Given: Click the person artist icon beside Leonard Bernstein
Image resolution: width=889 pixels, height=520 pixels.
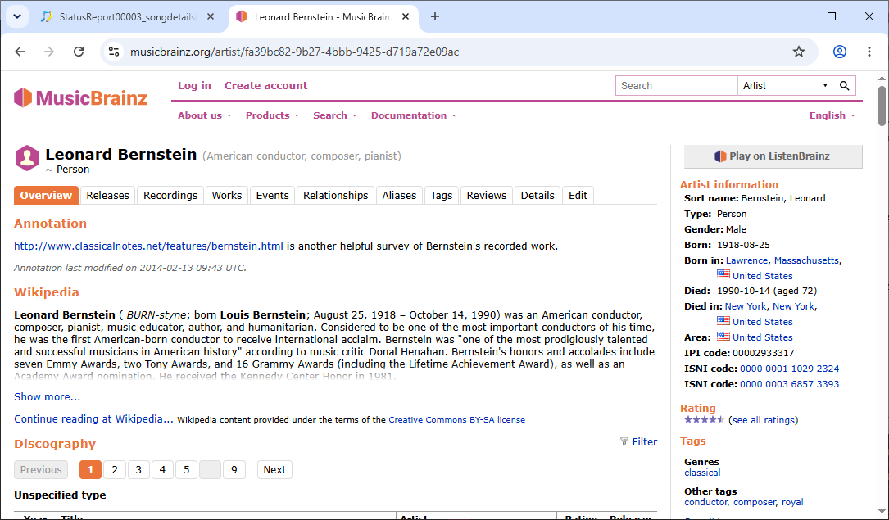Looking at the screenshot, I should coord(27,158).
